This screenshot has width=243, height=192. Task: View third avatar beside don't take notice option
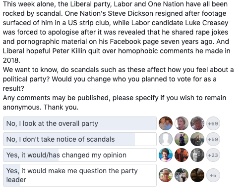click(197, 139)
